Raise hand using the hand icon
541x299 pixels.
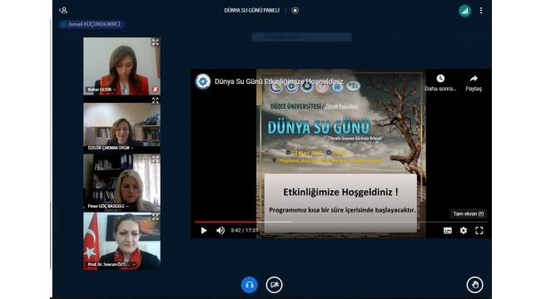(474, 285)
